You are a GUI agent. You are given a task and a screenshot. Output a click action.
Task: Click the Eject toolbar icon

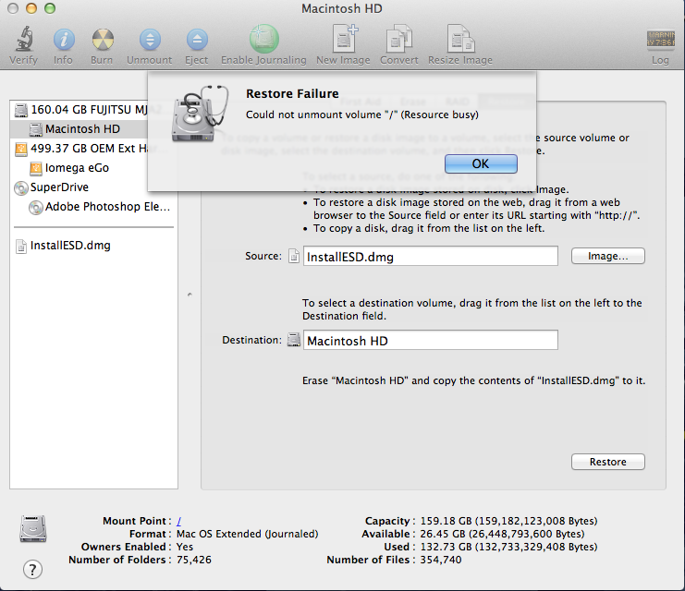[x=197, y=40]
